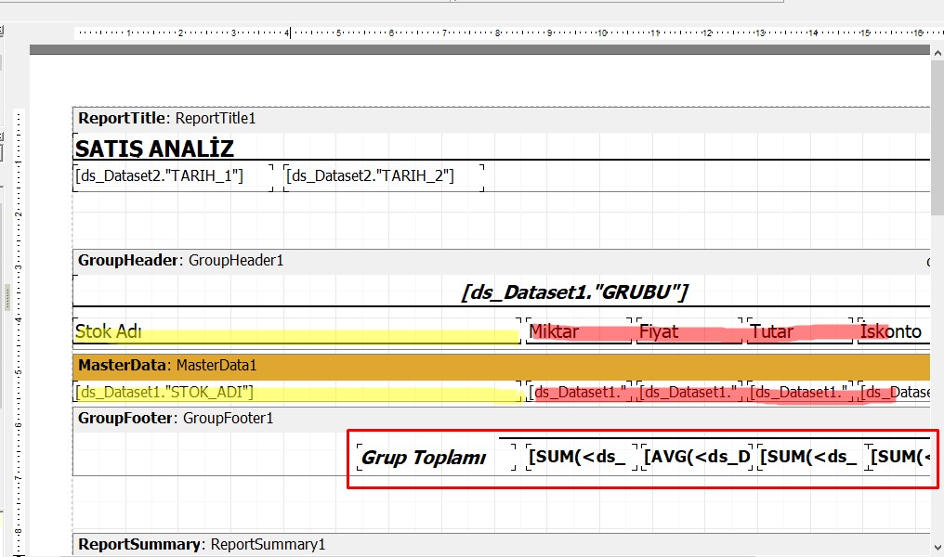Select the SATIŞ ANALİZ title text
944x557 pixels.
154,149
